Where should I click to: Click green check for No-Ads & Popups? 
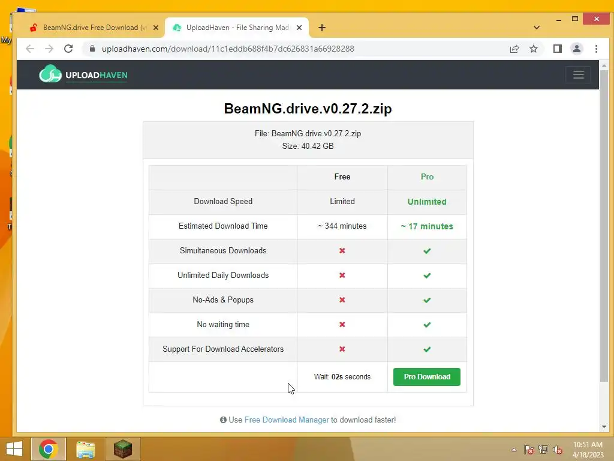(x=427, y=300)
